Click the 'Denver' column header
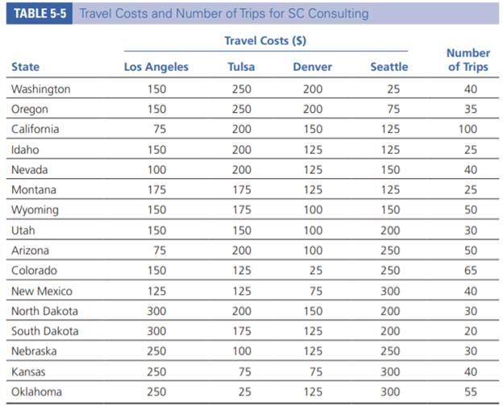The height and width of the screenshot is (410, 503). [x=312, y=67]
